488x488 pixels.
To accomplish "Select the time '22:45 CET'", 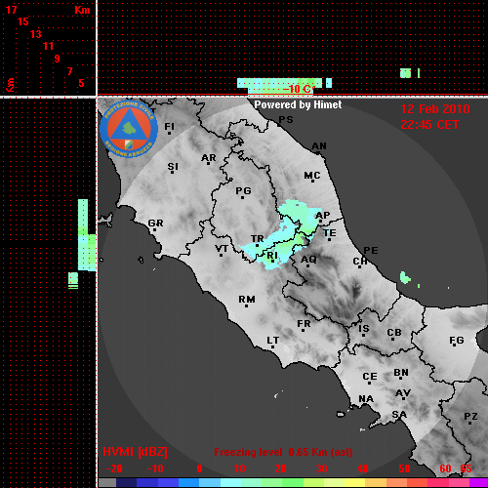I will pos(429,125).
